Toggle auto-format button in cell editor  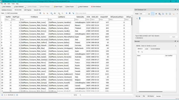[156, 14]
